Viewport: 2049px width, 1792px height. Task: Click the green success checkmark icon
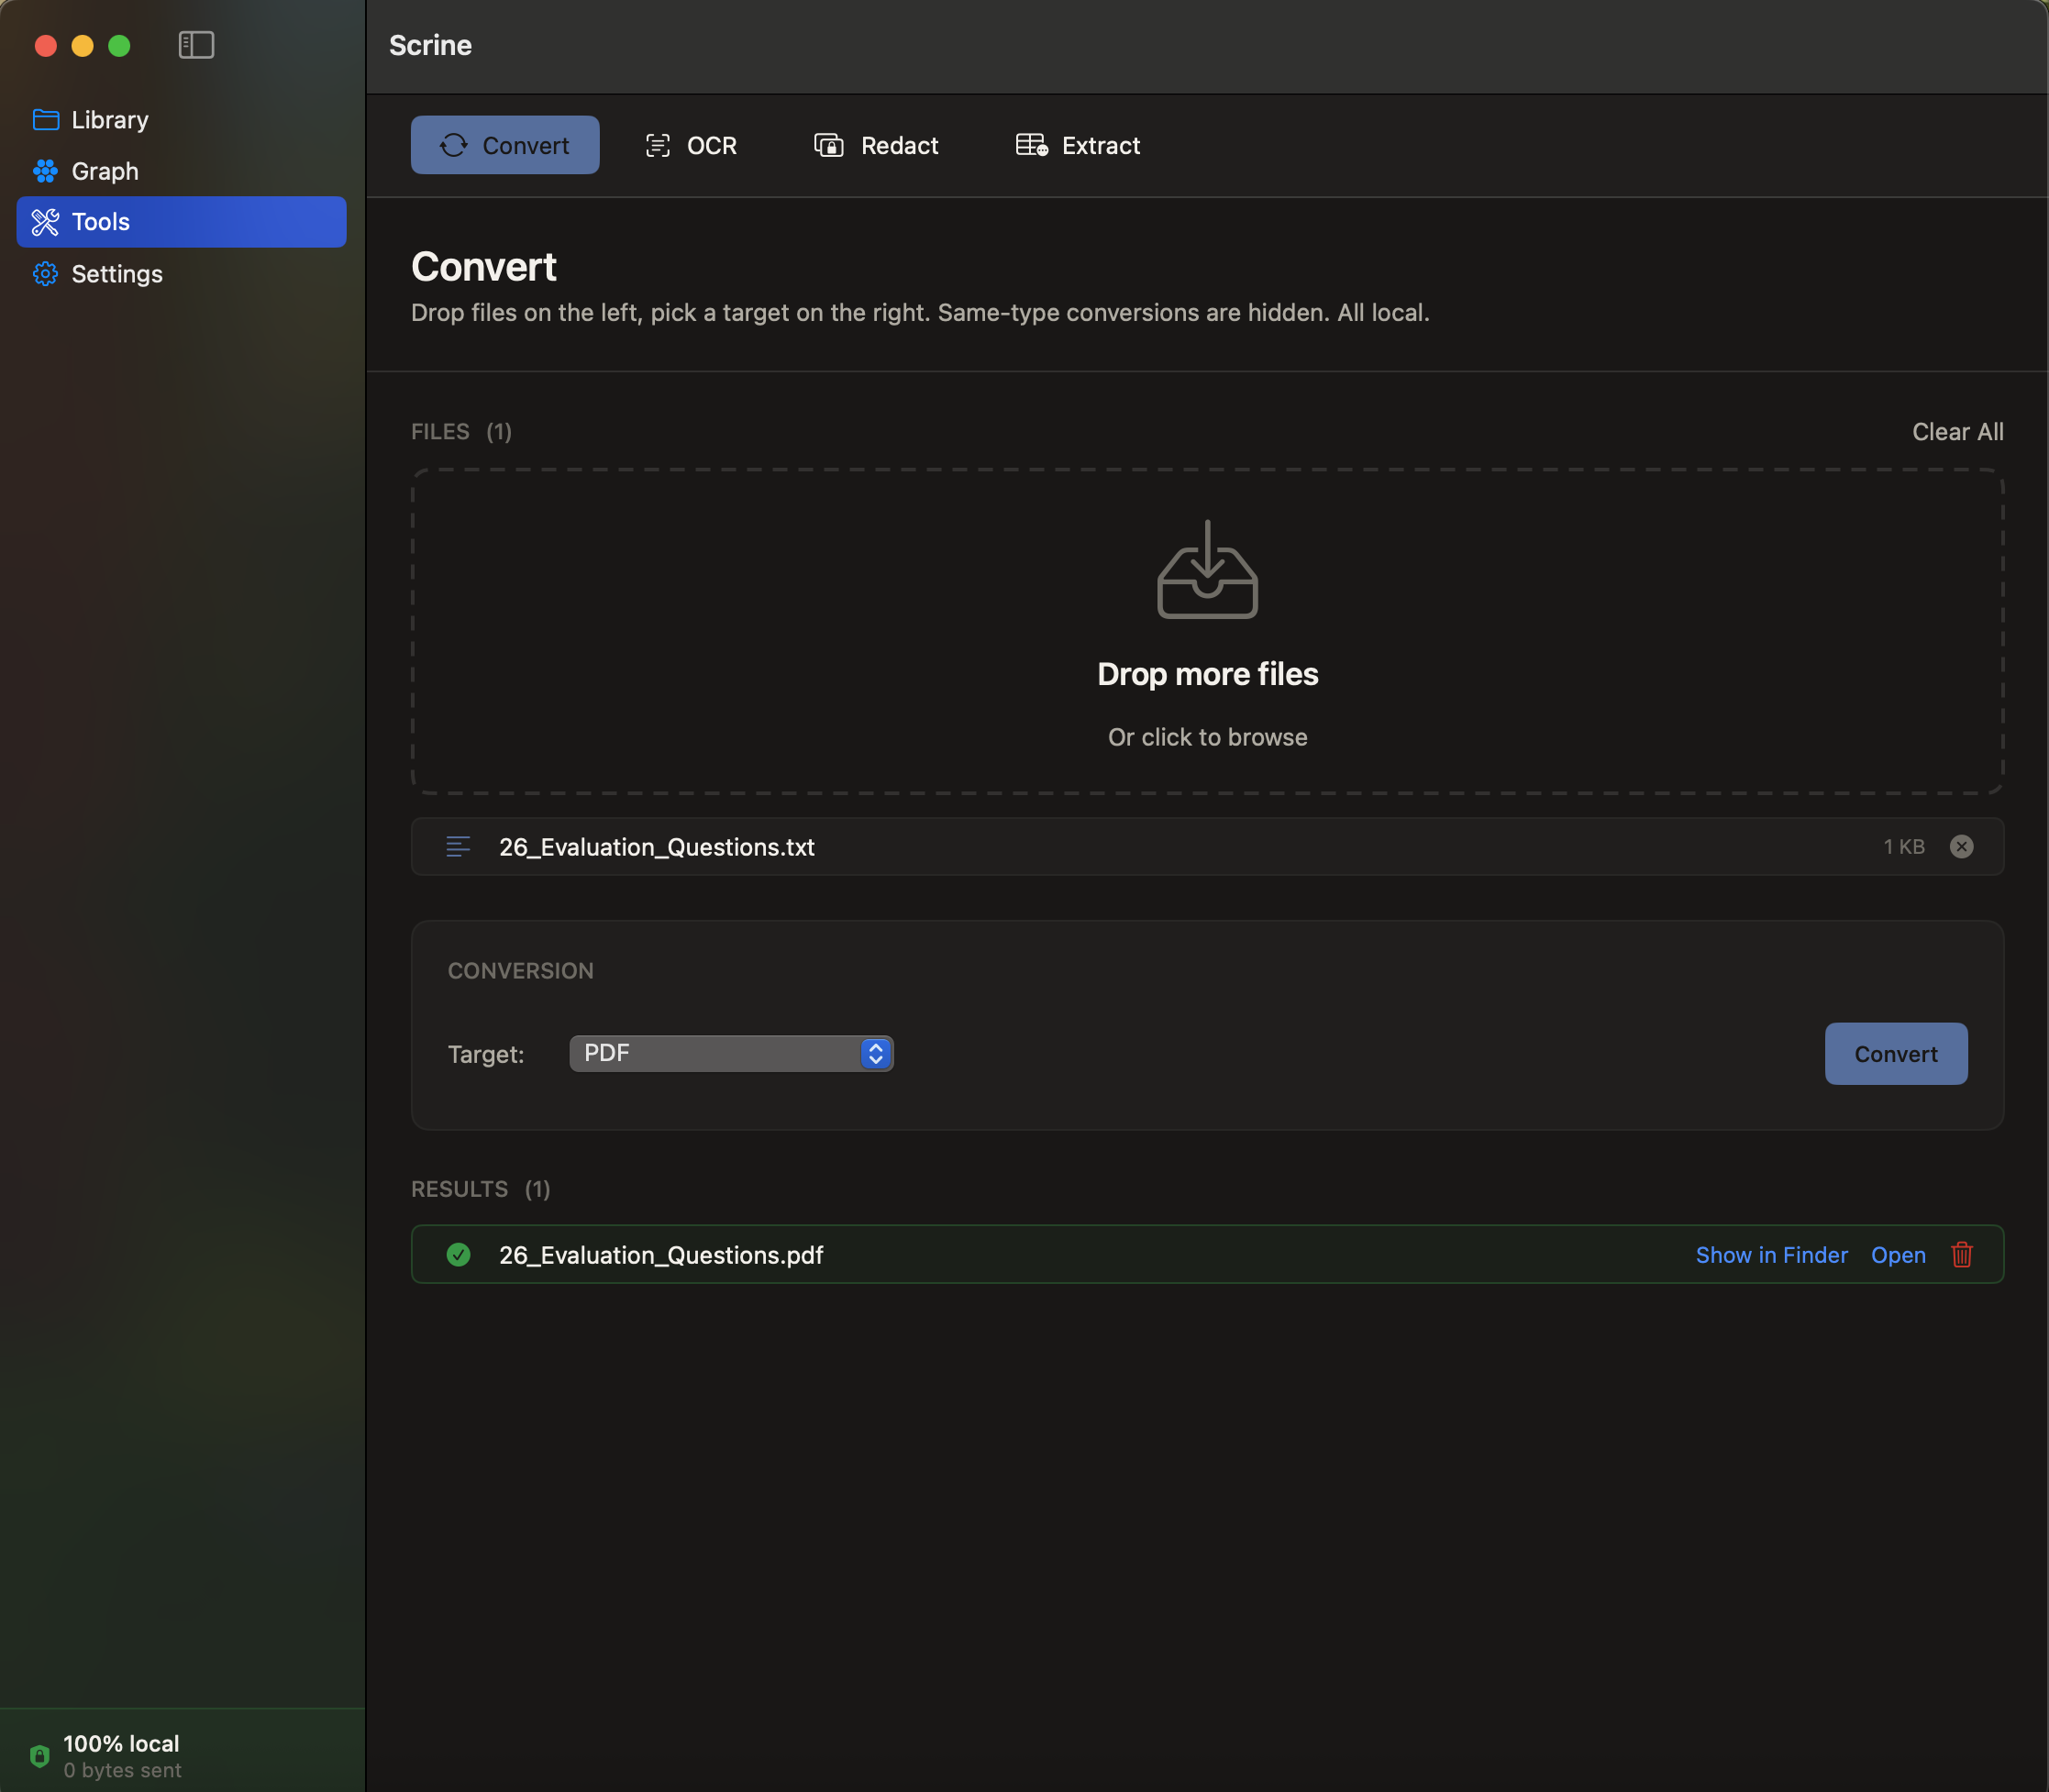tap(458, 1255)
